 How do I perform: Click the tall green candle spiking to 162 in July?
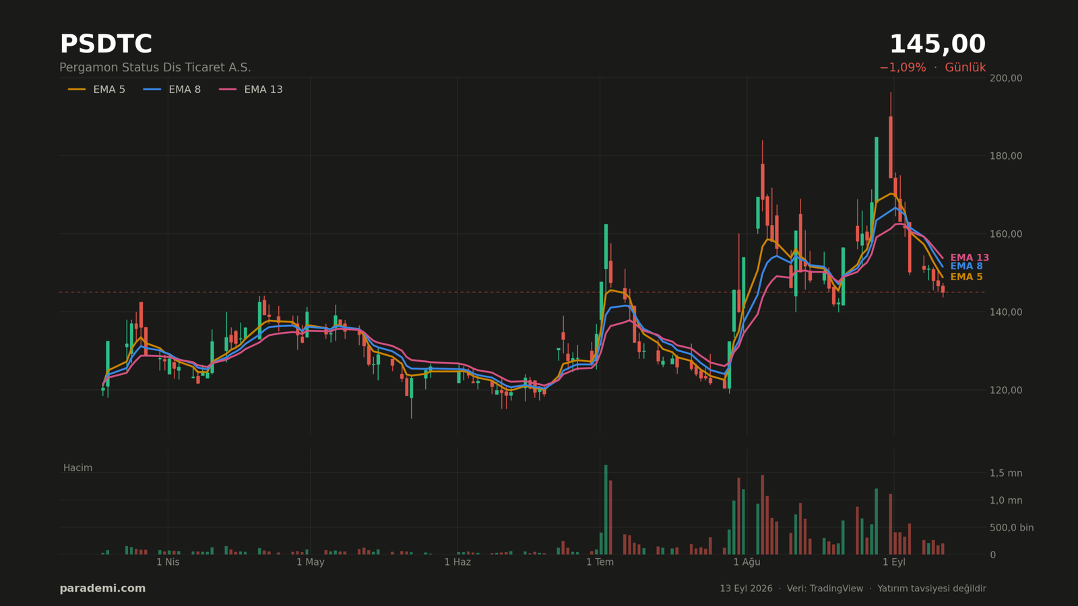pos(606,246)
